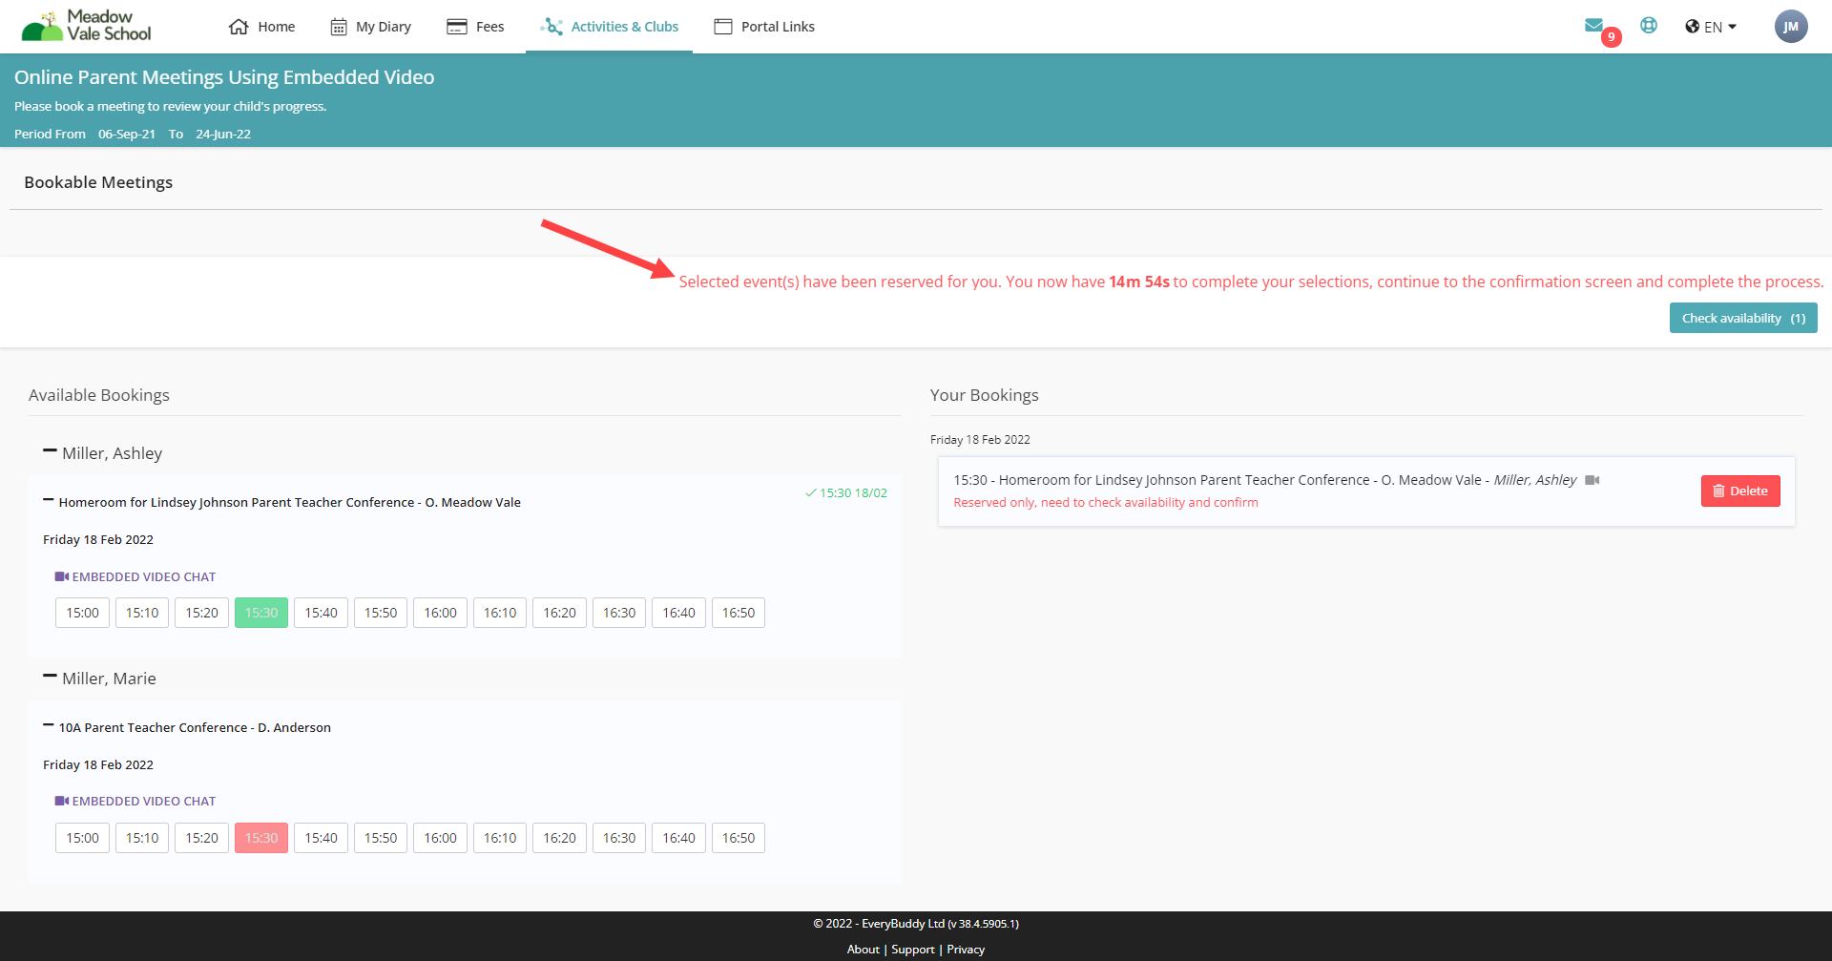The width and height of the screenshot is (1832, 961).
Task: Deselect the green 15:30 slot for Ashley
Action: (261, 613)
